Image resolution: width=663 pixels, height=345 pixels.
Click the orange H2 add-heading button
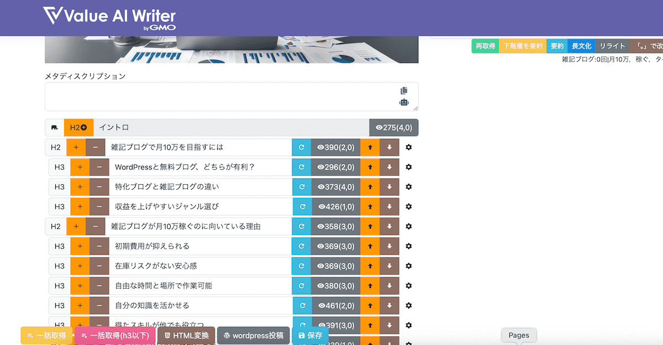[x=78, y=128]
